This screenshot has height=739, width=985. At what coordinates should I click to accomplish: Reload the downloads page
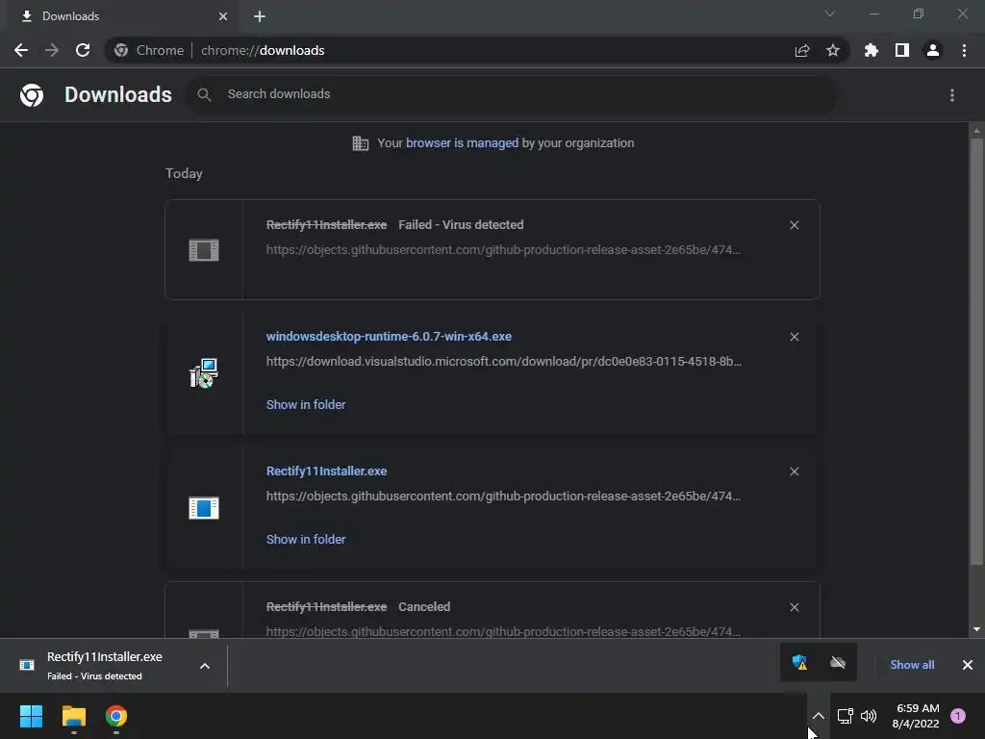(83, 50)
